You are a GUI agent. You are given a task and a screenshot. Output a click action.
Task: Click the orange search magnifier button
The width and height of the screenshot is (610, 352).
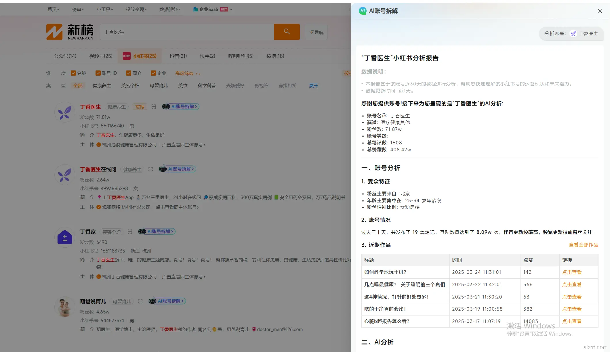[287, 32]
